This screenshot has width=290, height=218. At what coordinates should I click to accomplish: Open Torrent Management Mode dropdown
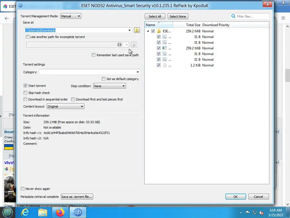(x=71, y=16)
